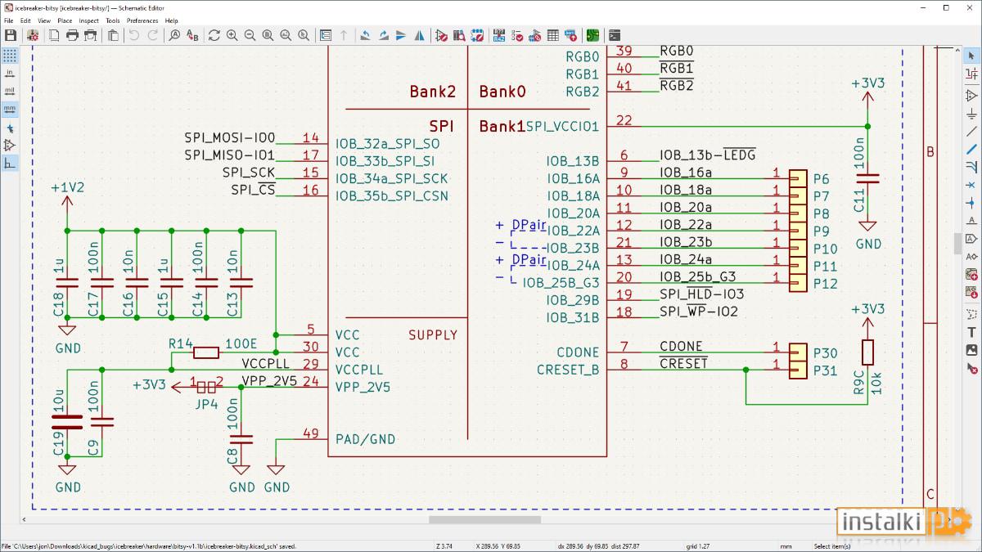Viewport: 982px width, 552px height.
Task: Open the scripting console
Action: (615, 35)
